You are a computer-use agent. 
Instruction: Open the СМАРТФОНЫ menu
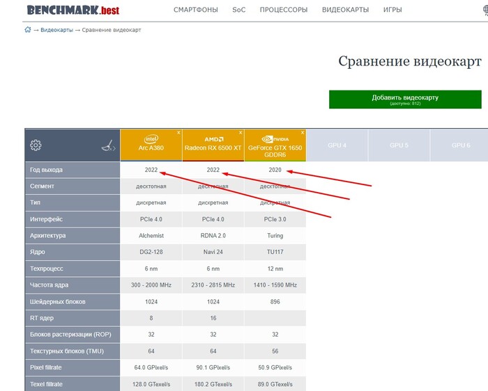[x=196, y=10]
